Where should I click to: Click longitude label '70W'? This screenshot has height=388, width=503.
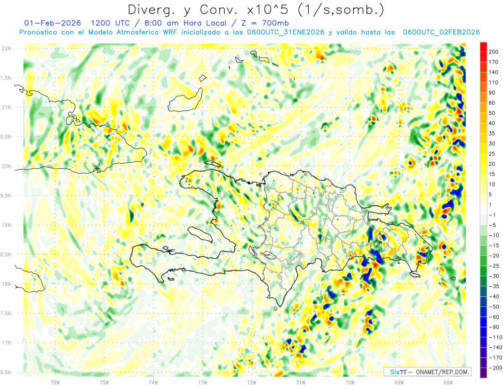(x=350, y=382)
